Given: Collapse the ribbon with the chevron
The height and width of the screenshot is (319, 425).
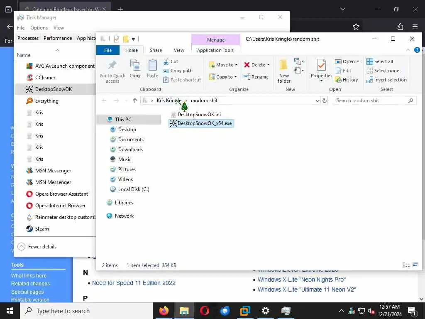Looking at the screenshot, I should tap(408, 50).
